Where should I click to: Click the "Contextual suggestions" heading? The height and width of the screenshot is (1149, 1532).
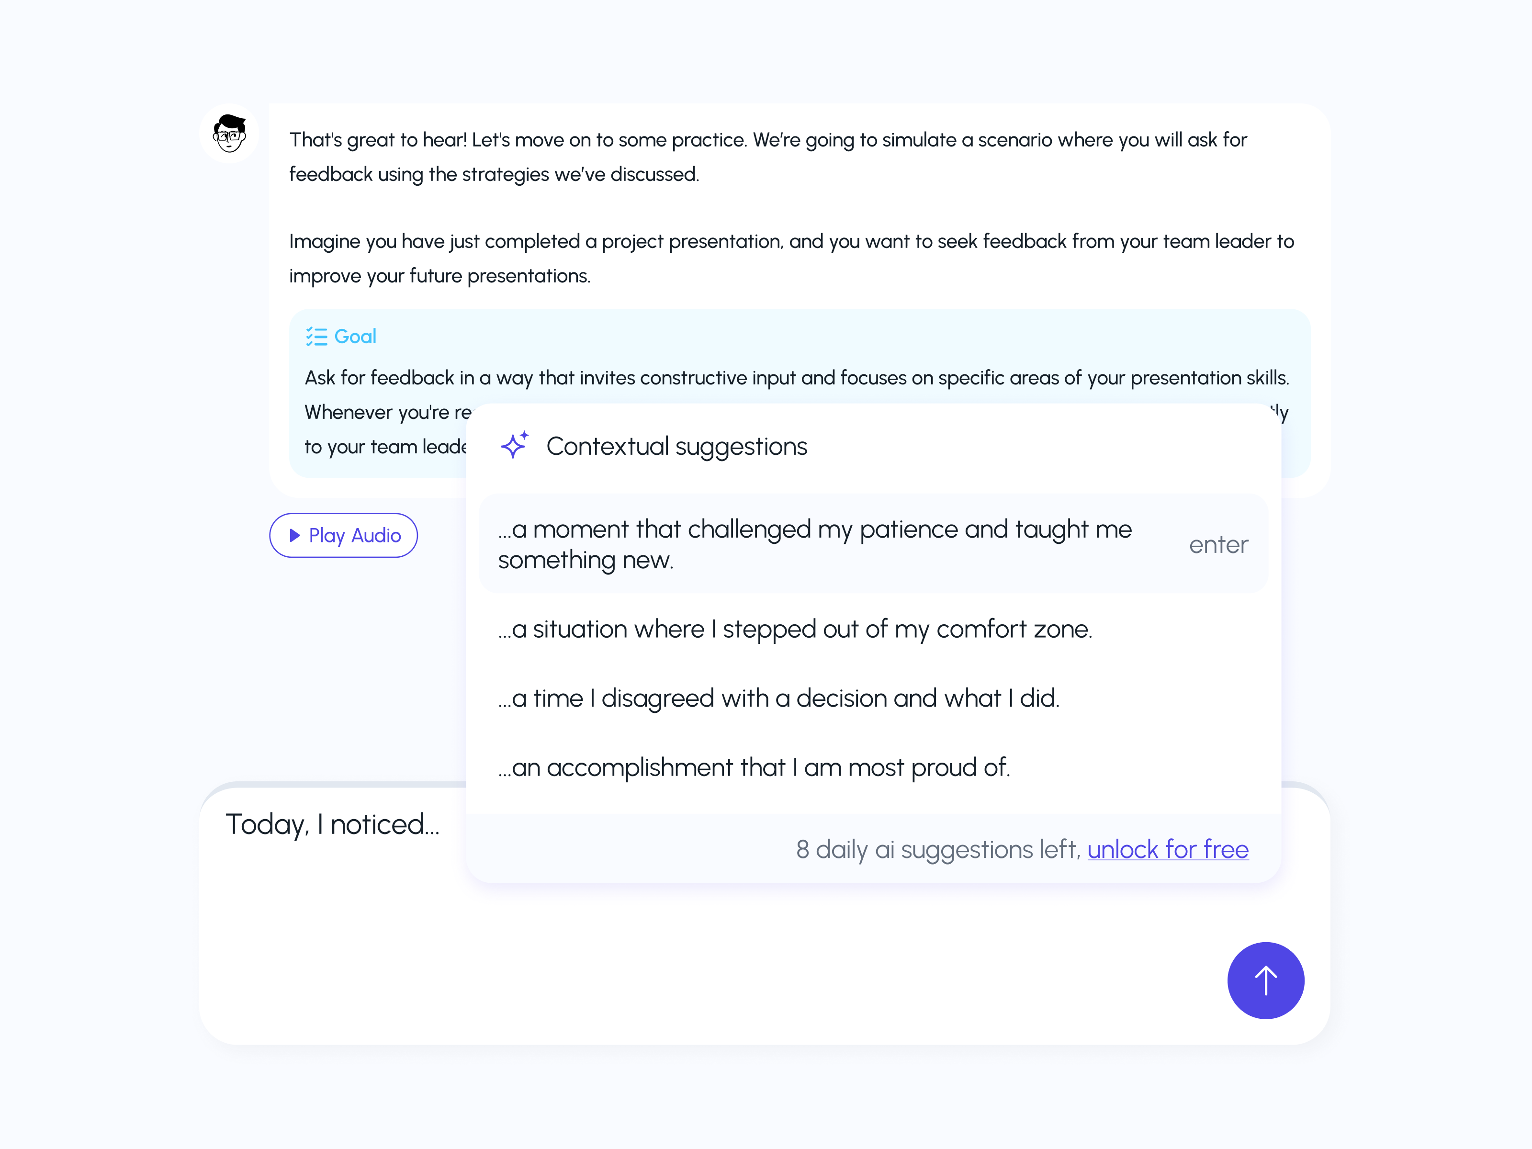pyautogui.click(x=676, y=447)
